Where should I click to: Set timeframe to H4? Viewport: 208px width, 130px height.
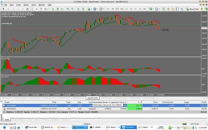coord(131,9)
